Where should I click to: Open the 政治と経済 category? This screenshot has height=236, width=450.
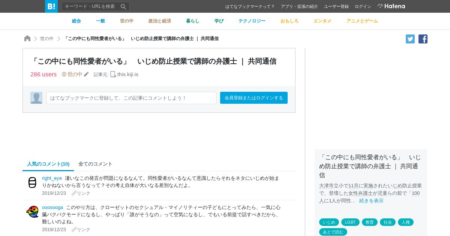point(160,21)
